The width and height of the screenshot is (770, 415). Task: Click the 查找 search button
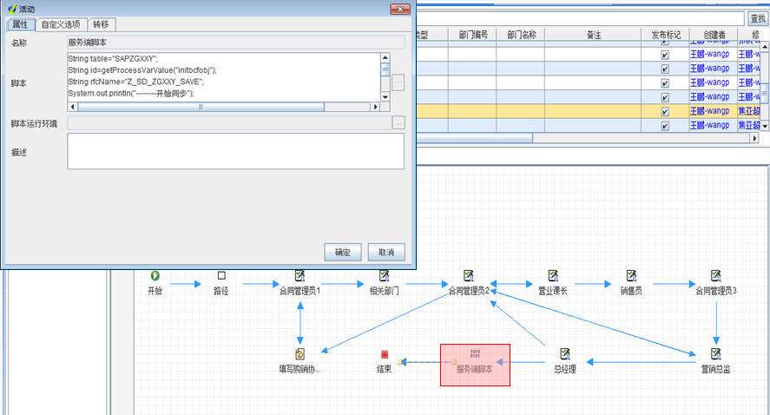point(757,17)
